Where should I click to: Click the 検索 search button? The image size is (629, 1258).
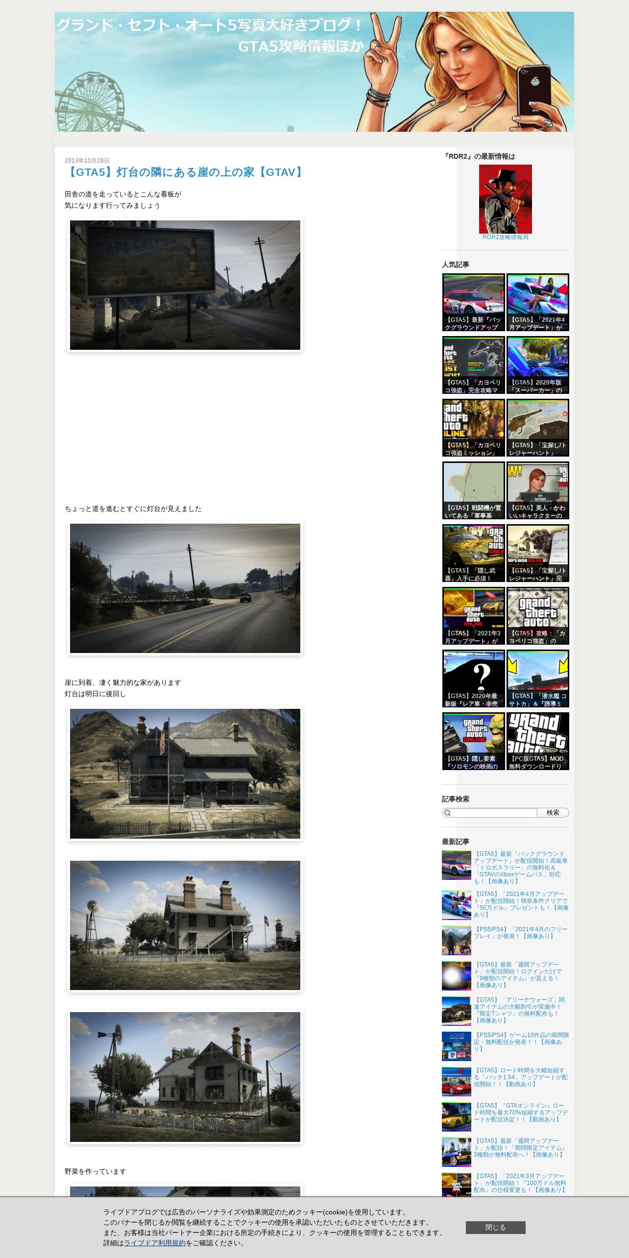(553, 813)
